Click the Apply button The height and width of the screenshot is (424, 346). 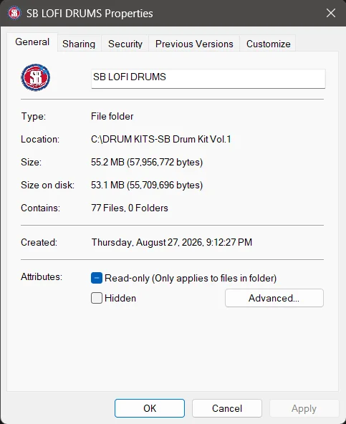coord(304,408)
